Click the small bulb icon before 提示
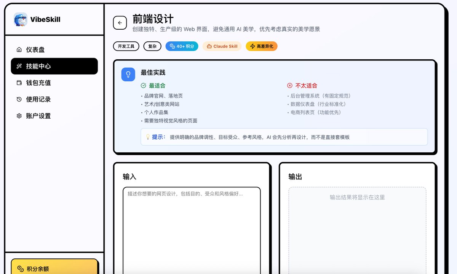 [x=148, y=137]
